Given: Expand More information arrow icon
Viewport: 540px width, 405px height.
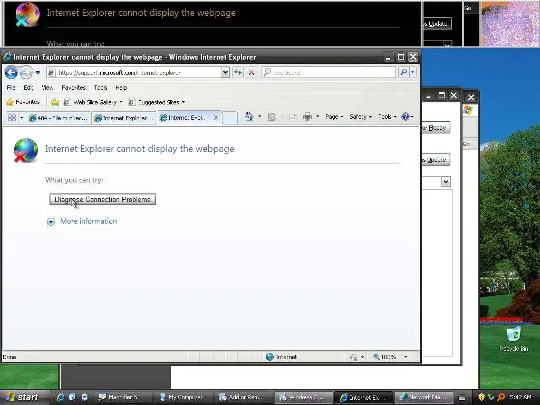Looking at the screenshot, I should [x=51, y=221].
